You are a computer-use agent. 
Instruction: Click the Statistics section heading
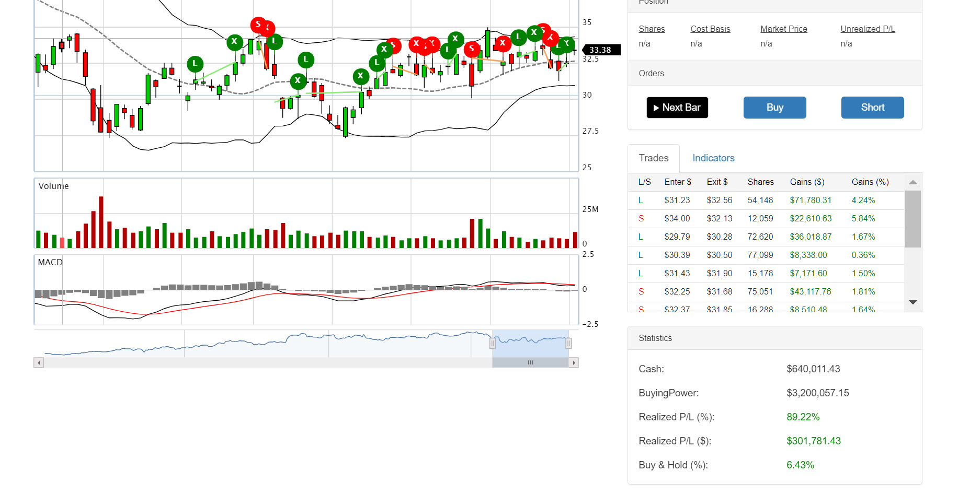(655, 338)
